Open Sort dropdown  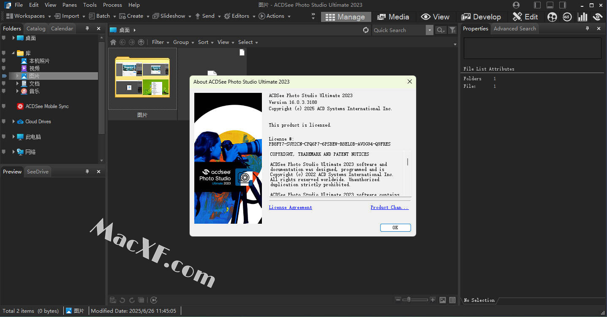pyautogui.click(x=206, y=42)
